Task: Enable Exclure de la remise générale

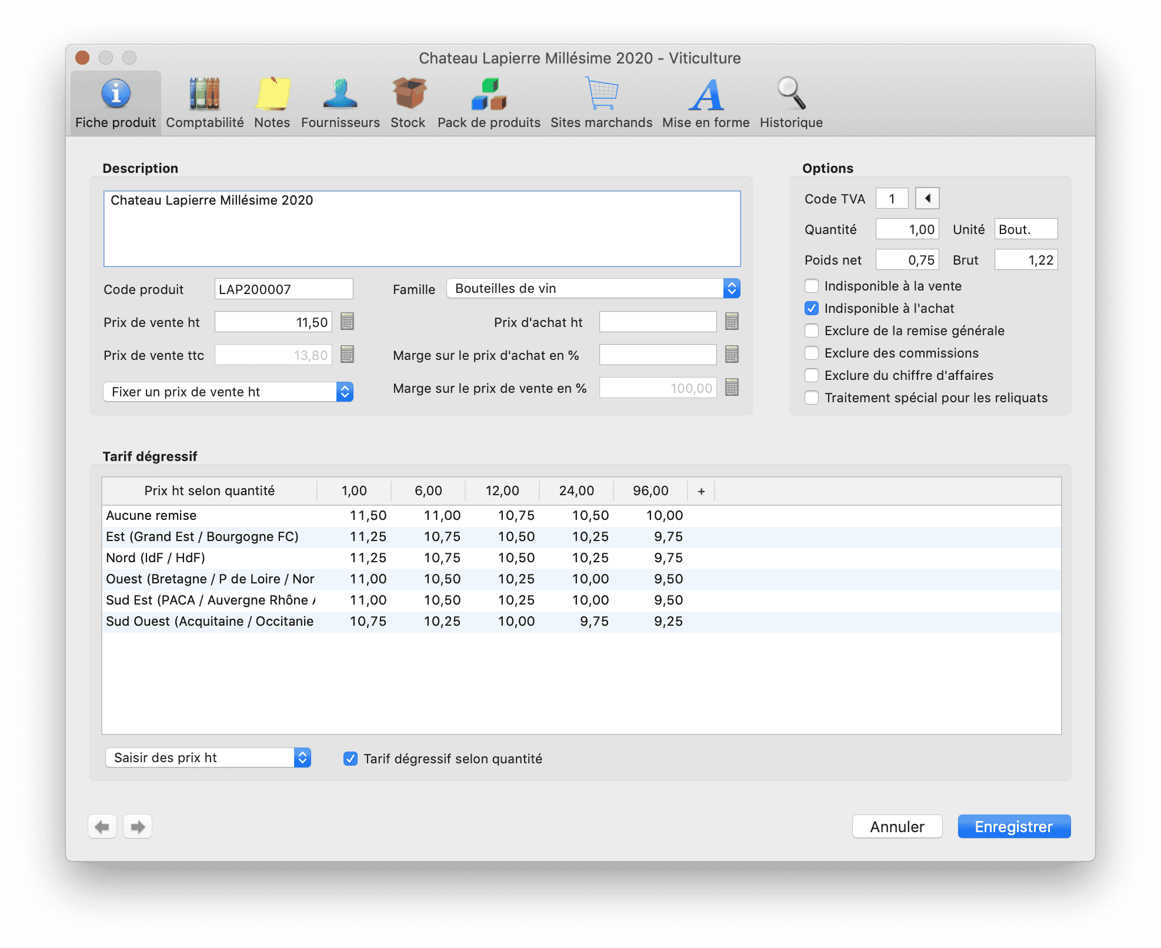Action: point(812,331)
